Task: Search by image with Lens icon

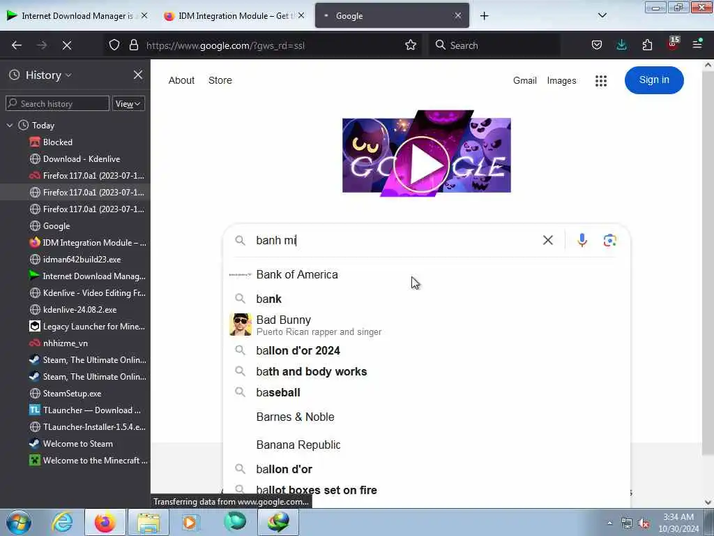Action: tap(609, 240)
